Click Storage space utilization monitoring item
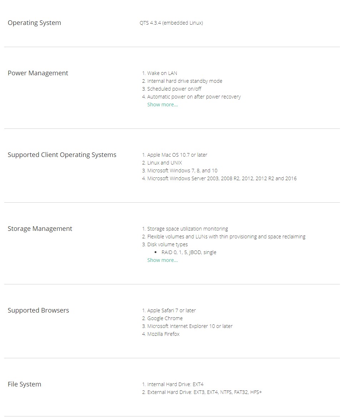 (x=187, y=229)
